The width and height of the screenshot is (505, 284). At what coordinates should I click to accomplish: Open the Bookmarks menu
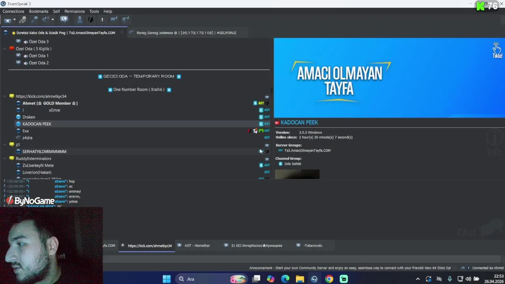39,11
